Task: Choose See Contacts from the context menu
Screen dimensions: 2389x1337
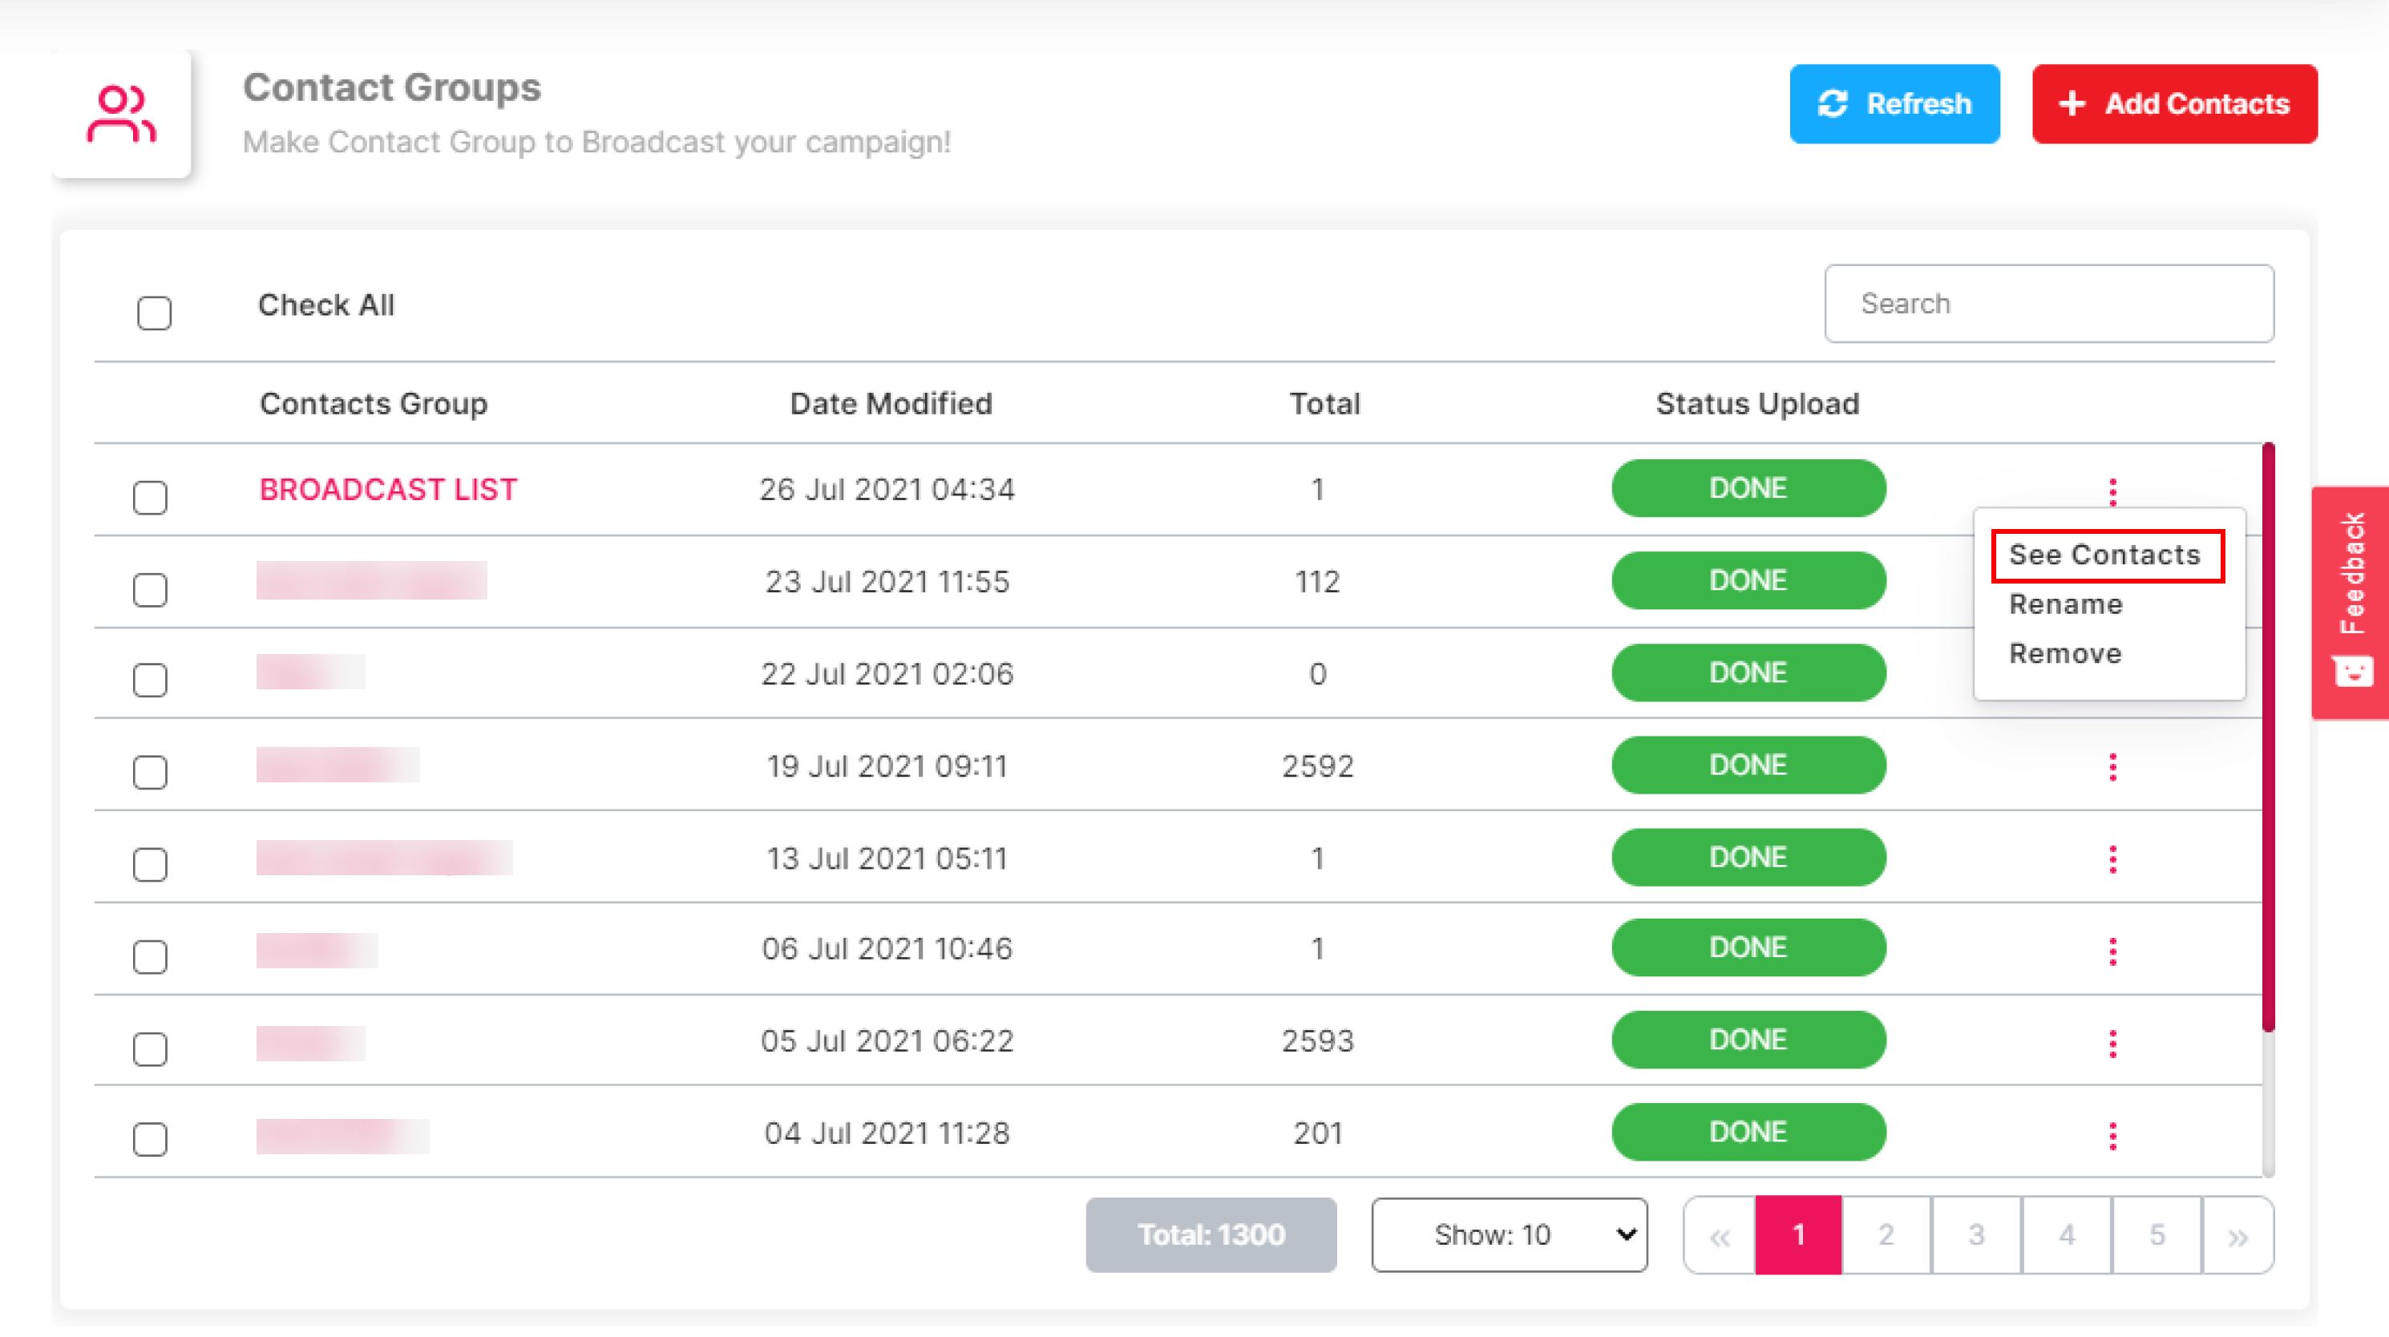Action: 2104,555
